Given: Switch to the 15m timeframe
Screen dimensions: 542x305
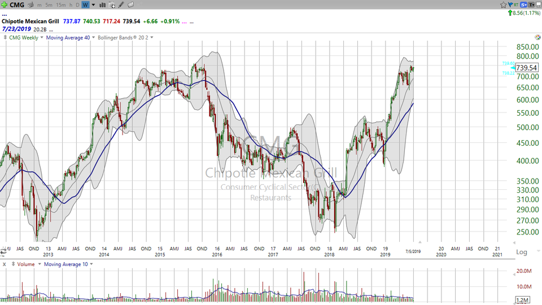Looking at the screenshot, I should [61, 5].
